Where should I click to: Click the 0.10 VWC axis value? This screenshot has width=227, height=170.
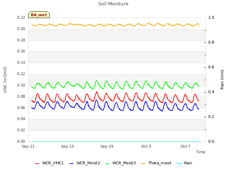point(21,85)
